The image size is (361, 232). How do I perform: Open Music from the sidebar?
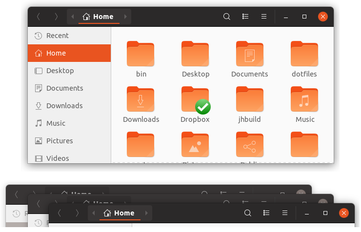[x=69, y=123]
